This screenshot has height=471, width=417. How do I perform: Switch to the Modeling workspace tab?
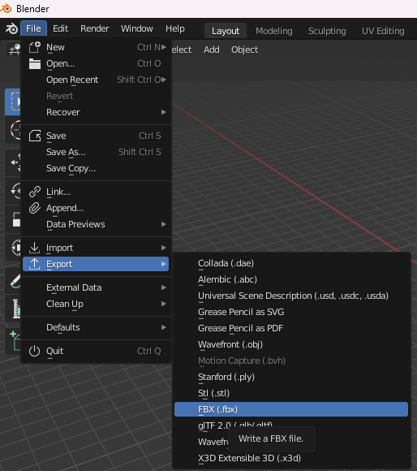pyautogui.click(x=274, y=31)
